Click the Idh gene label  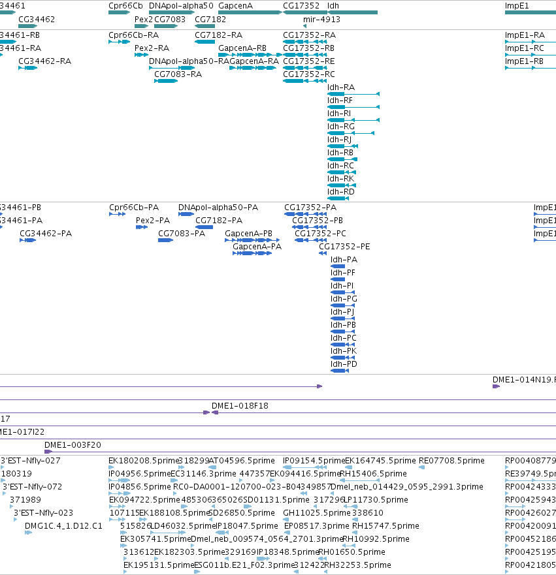(333, 6)
